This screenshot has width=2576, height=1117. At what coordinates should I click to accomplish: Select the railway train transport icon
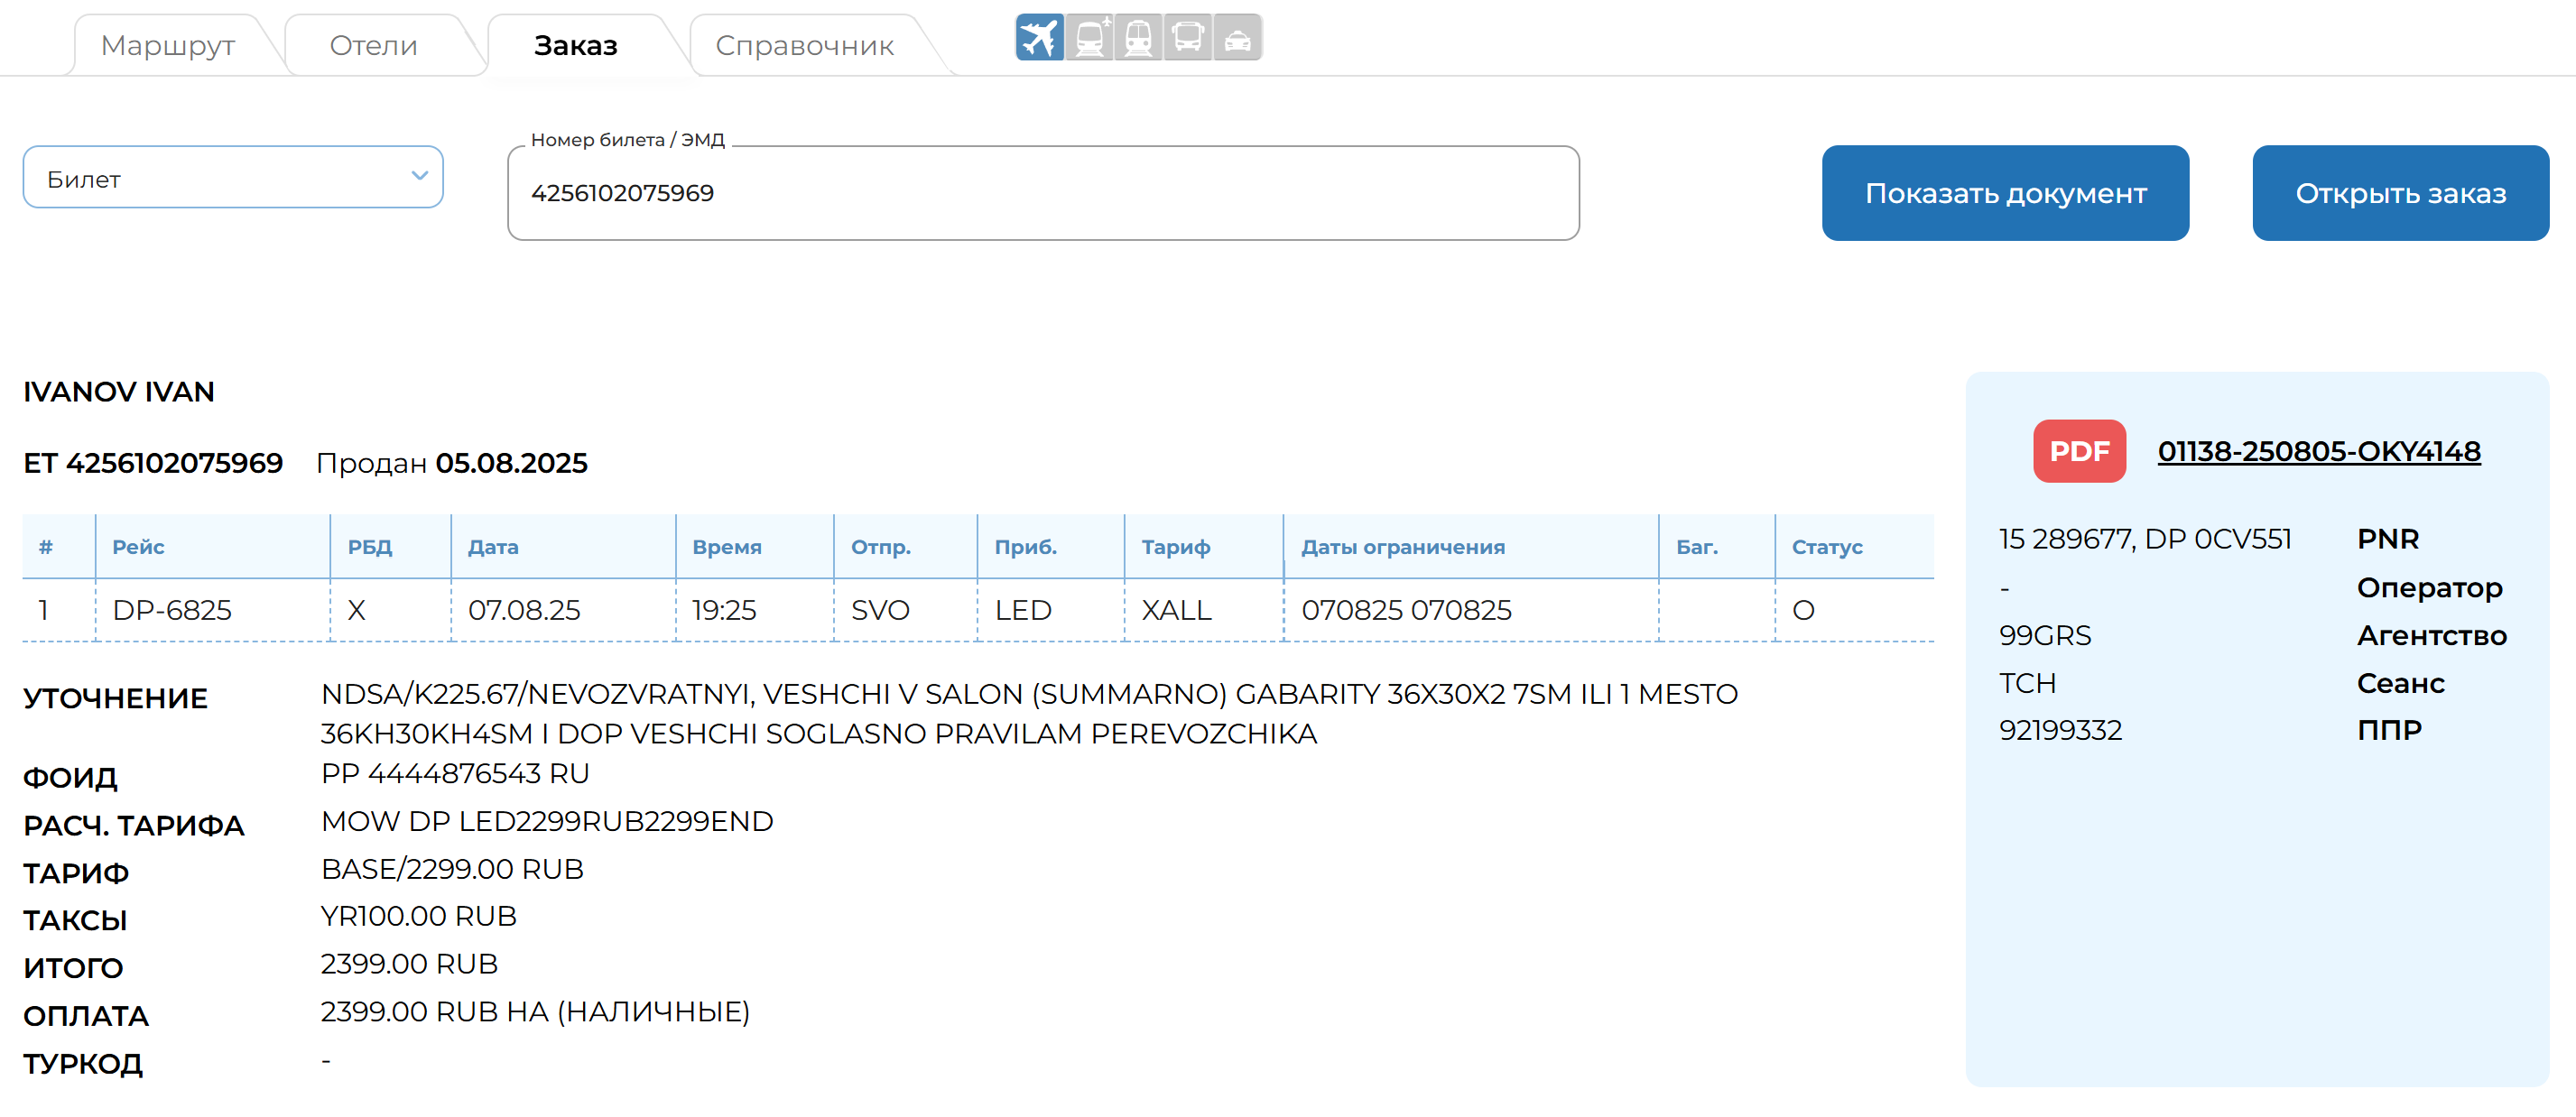point(1138,38)
